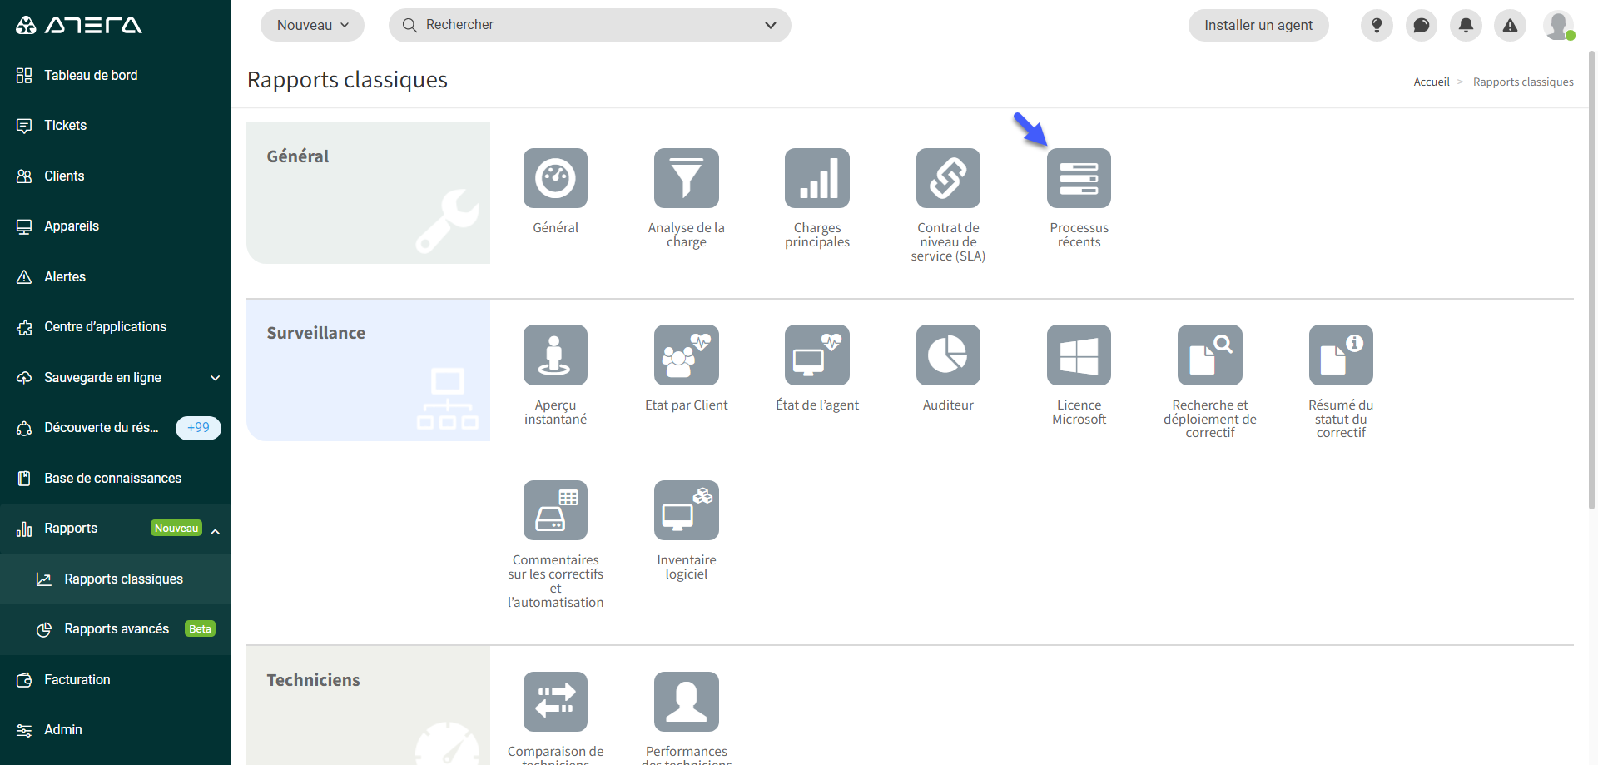Open Inventaire logiciel report
The image size is (1598, 765).
tap(686, 510)
